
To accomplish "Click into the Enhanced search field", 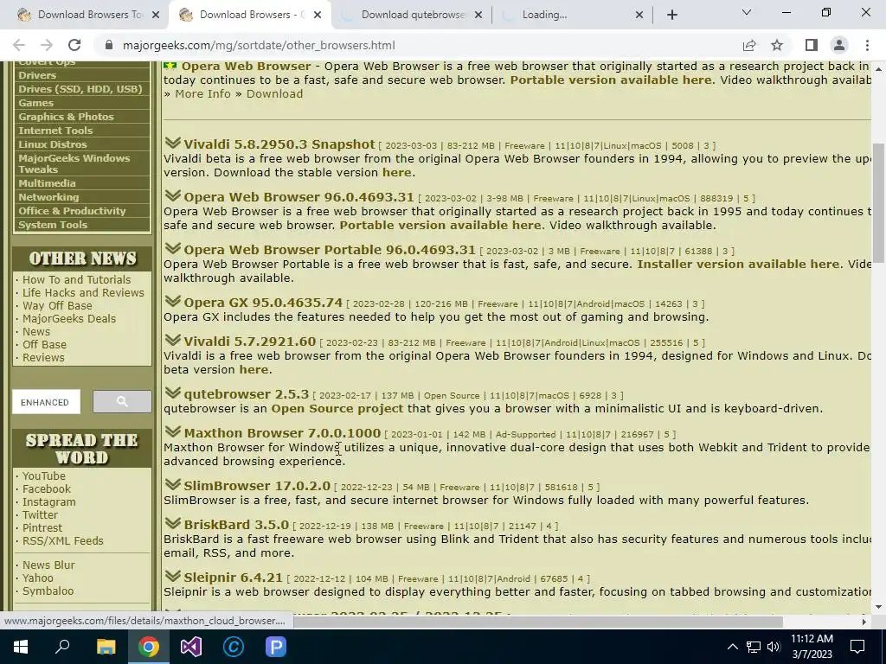I will click(x=47, y=401).
